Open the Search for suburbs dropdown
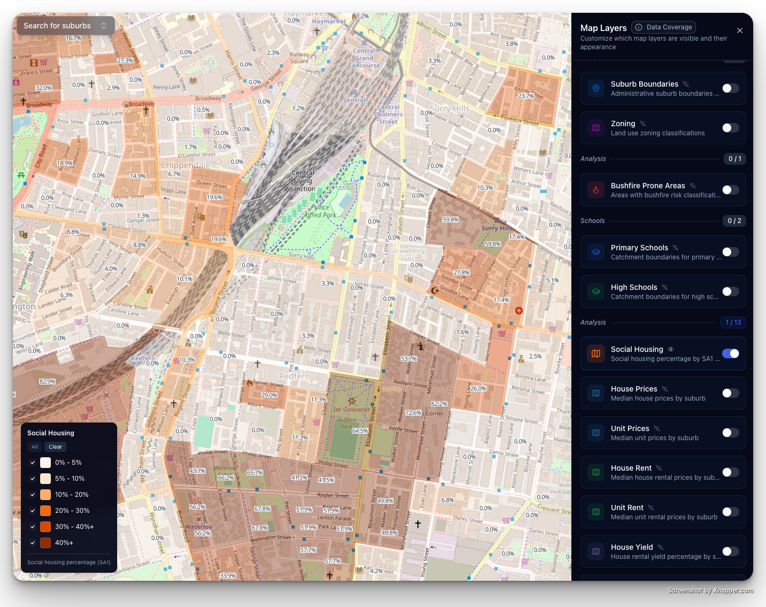Screen dimensions: 766x607 (65, 26)
